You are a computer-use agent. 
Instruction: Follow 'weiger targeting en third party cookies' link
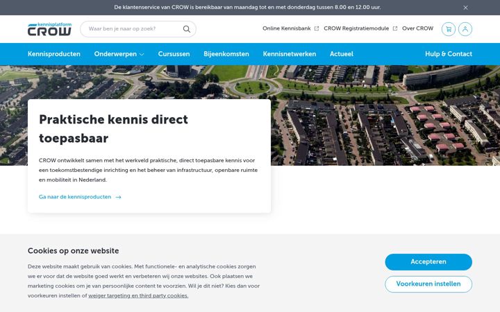138,295
